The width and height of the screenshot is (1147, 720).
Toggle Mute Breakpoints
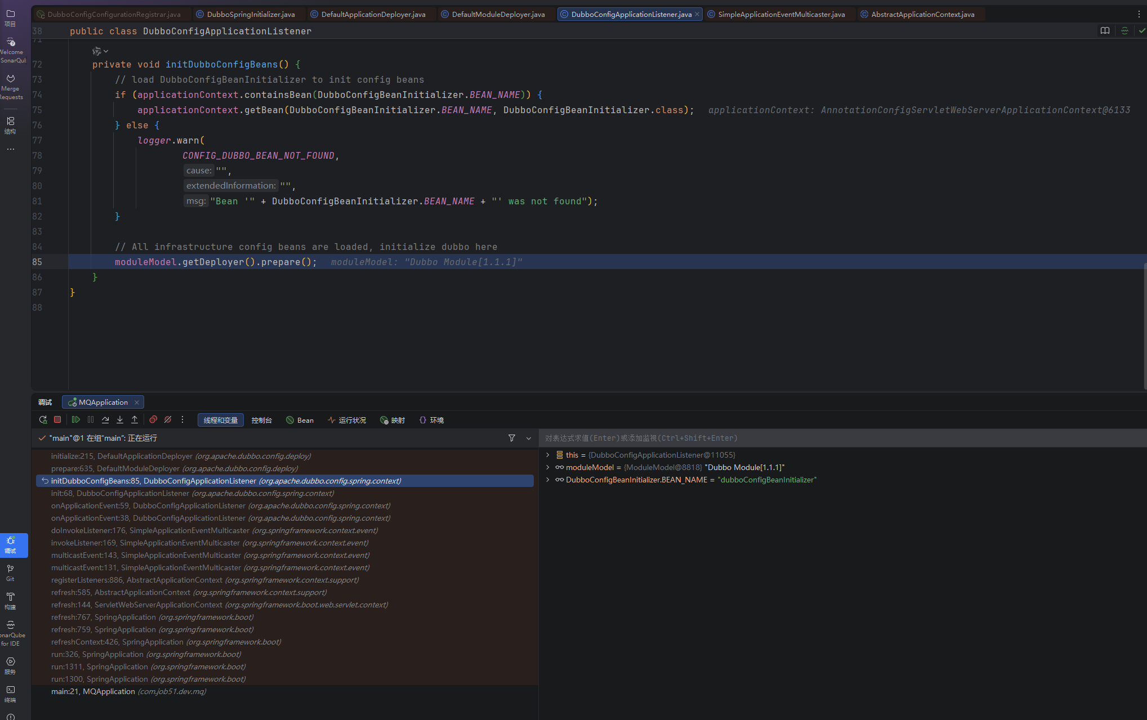tap(168, 420)
